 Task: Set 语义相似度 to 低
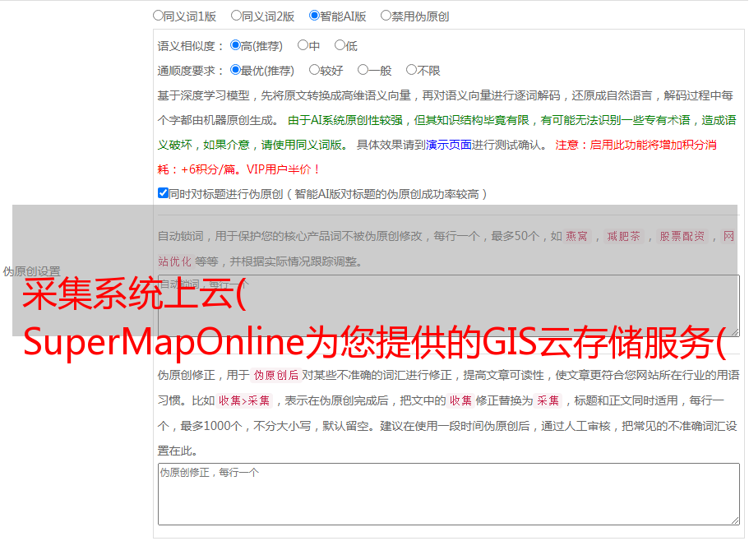pos(340,45)
